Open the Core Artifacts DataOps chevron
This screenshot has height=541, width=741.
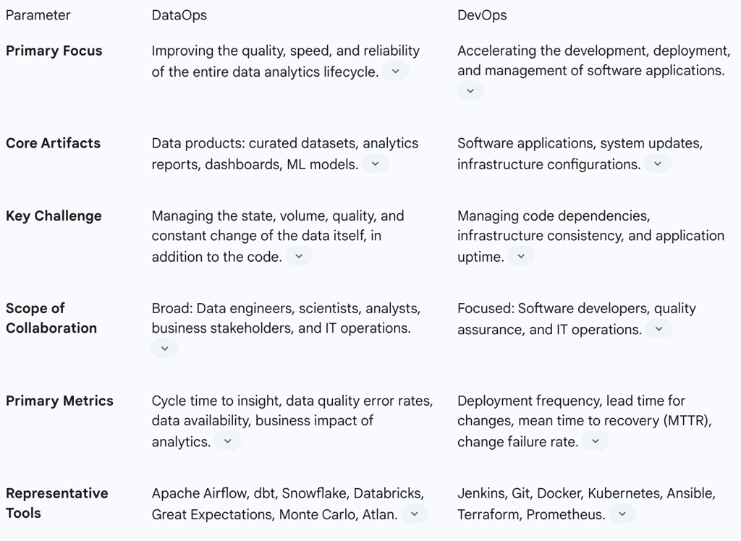click(376, 163)
